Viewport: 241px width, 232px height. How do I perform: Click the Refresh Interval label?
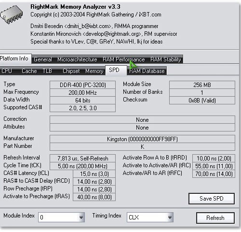coord(22,158)
